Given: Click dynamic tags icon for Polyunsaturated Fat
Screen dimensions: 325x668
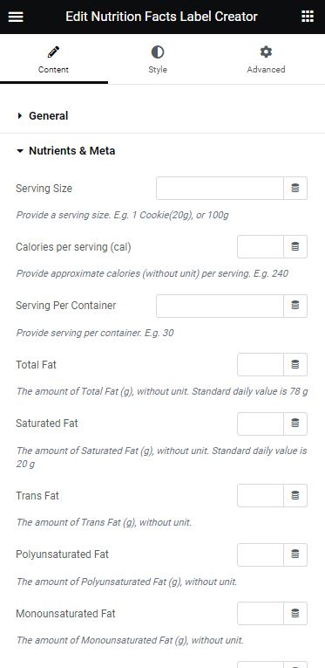Looking at the screenshot, I should coord(295,554).
